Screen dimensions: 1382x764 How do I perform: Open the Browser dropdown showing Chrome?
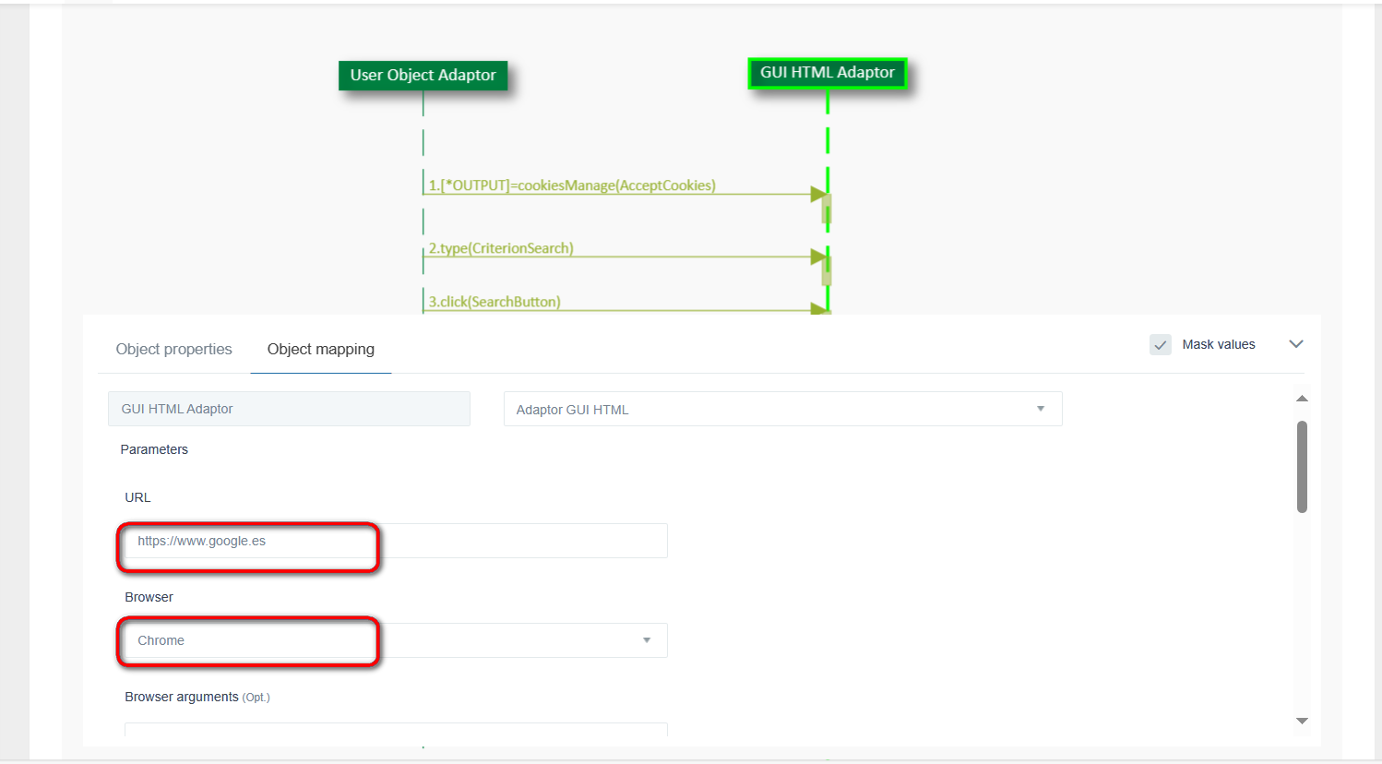tap(396, 640)
